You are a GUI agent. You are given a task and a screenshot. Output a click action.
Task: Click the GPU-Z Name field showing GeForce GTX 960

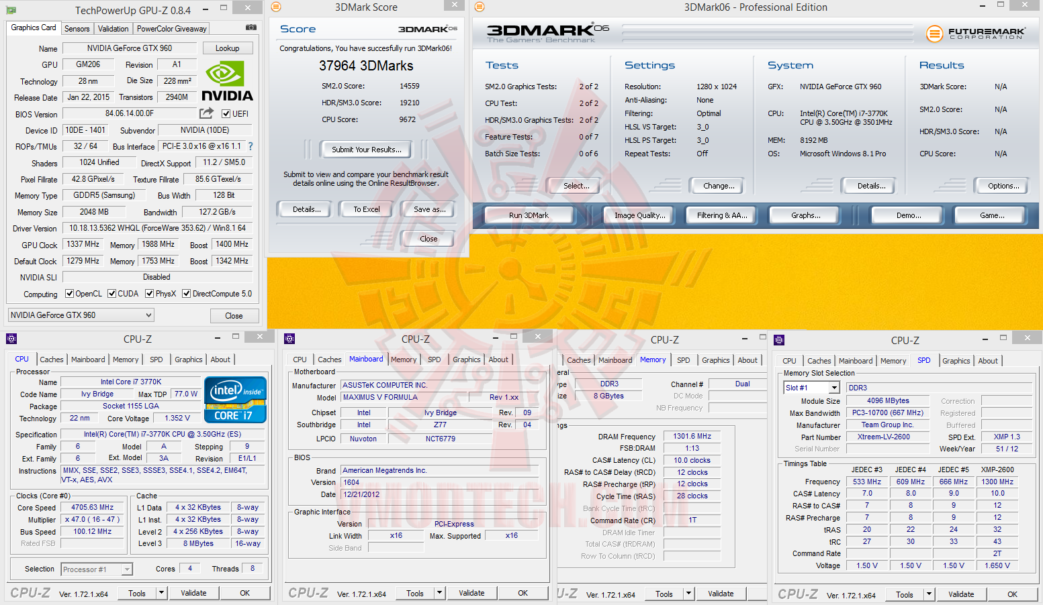tap(130, 48)
